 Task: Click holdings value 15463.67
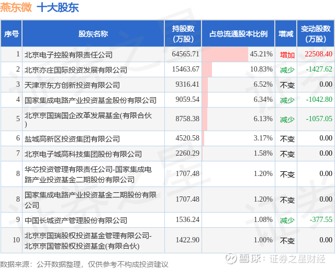[x=185, y=69]
